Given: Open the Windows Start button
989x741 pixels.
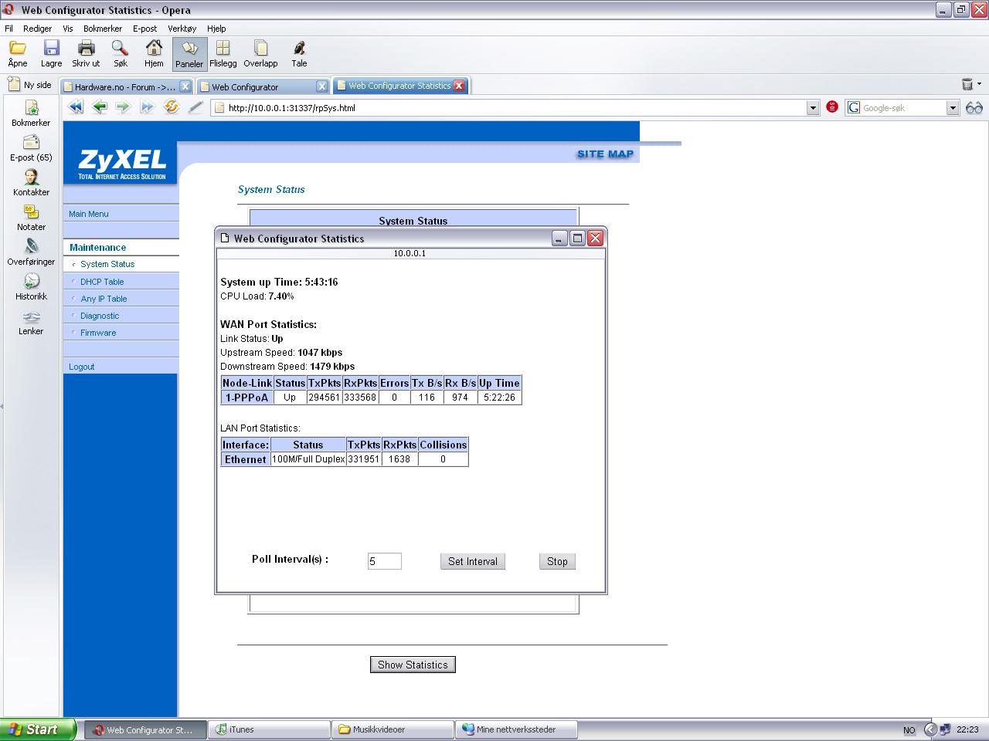Looking at the screenshot, I should pyautogui.click(x=38, y=729).
